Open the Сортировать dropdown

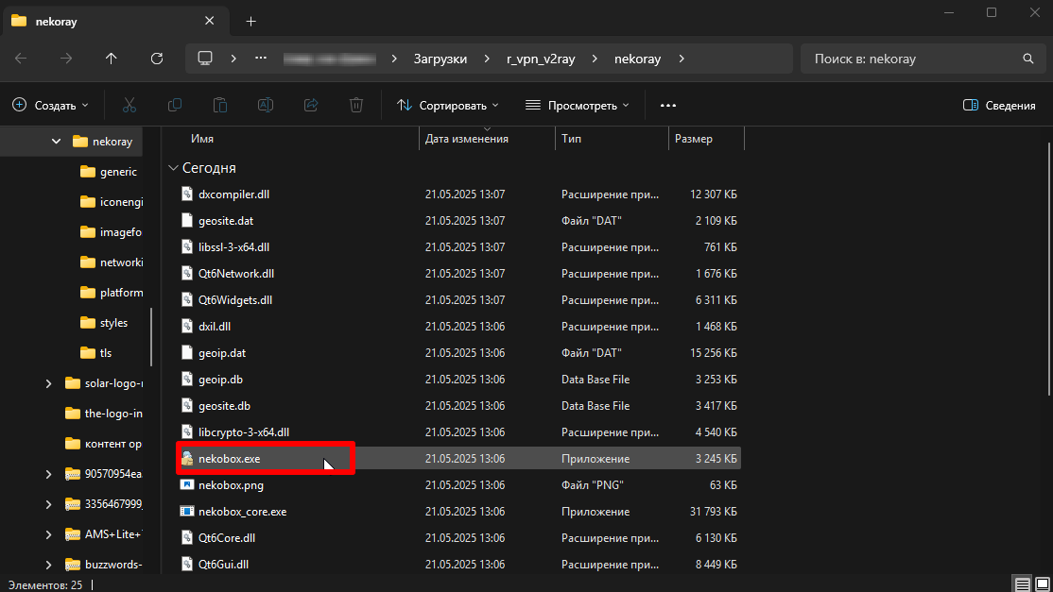447,106
